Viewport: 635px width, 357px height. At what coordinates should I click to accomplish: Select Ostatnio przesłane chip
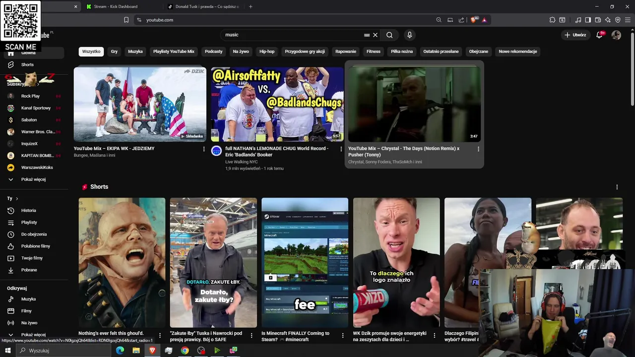pos(441,52)
